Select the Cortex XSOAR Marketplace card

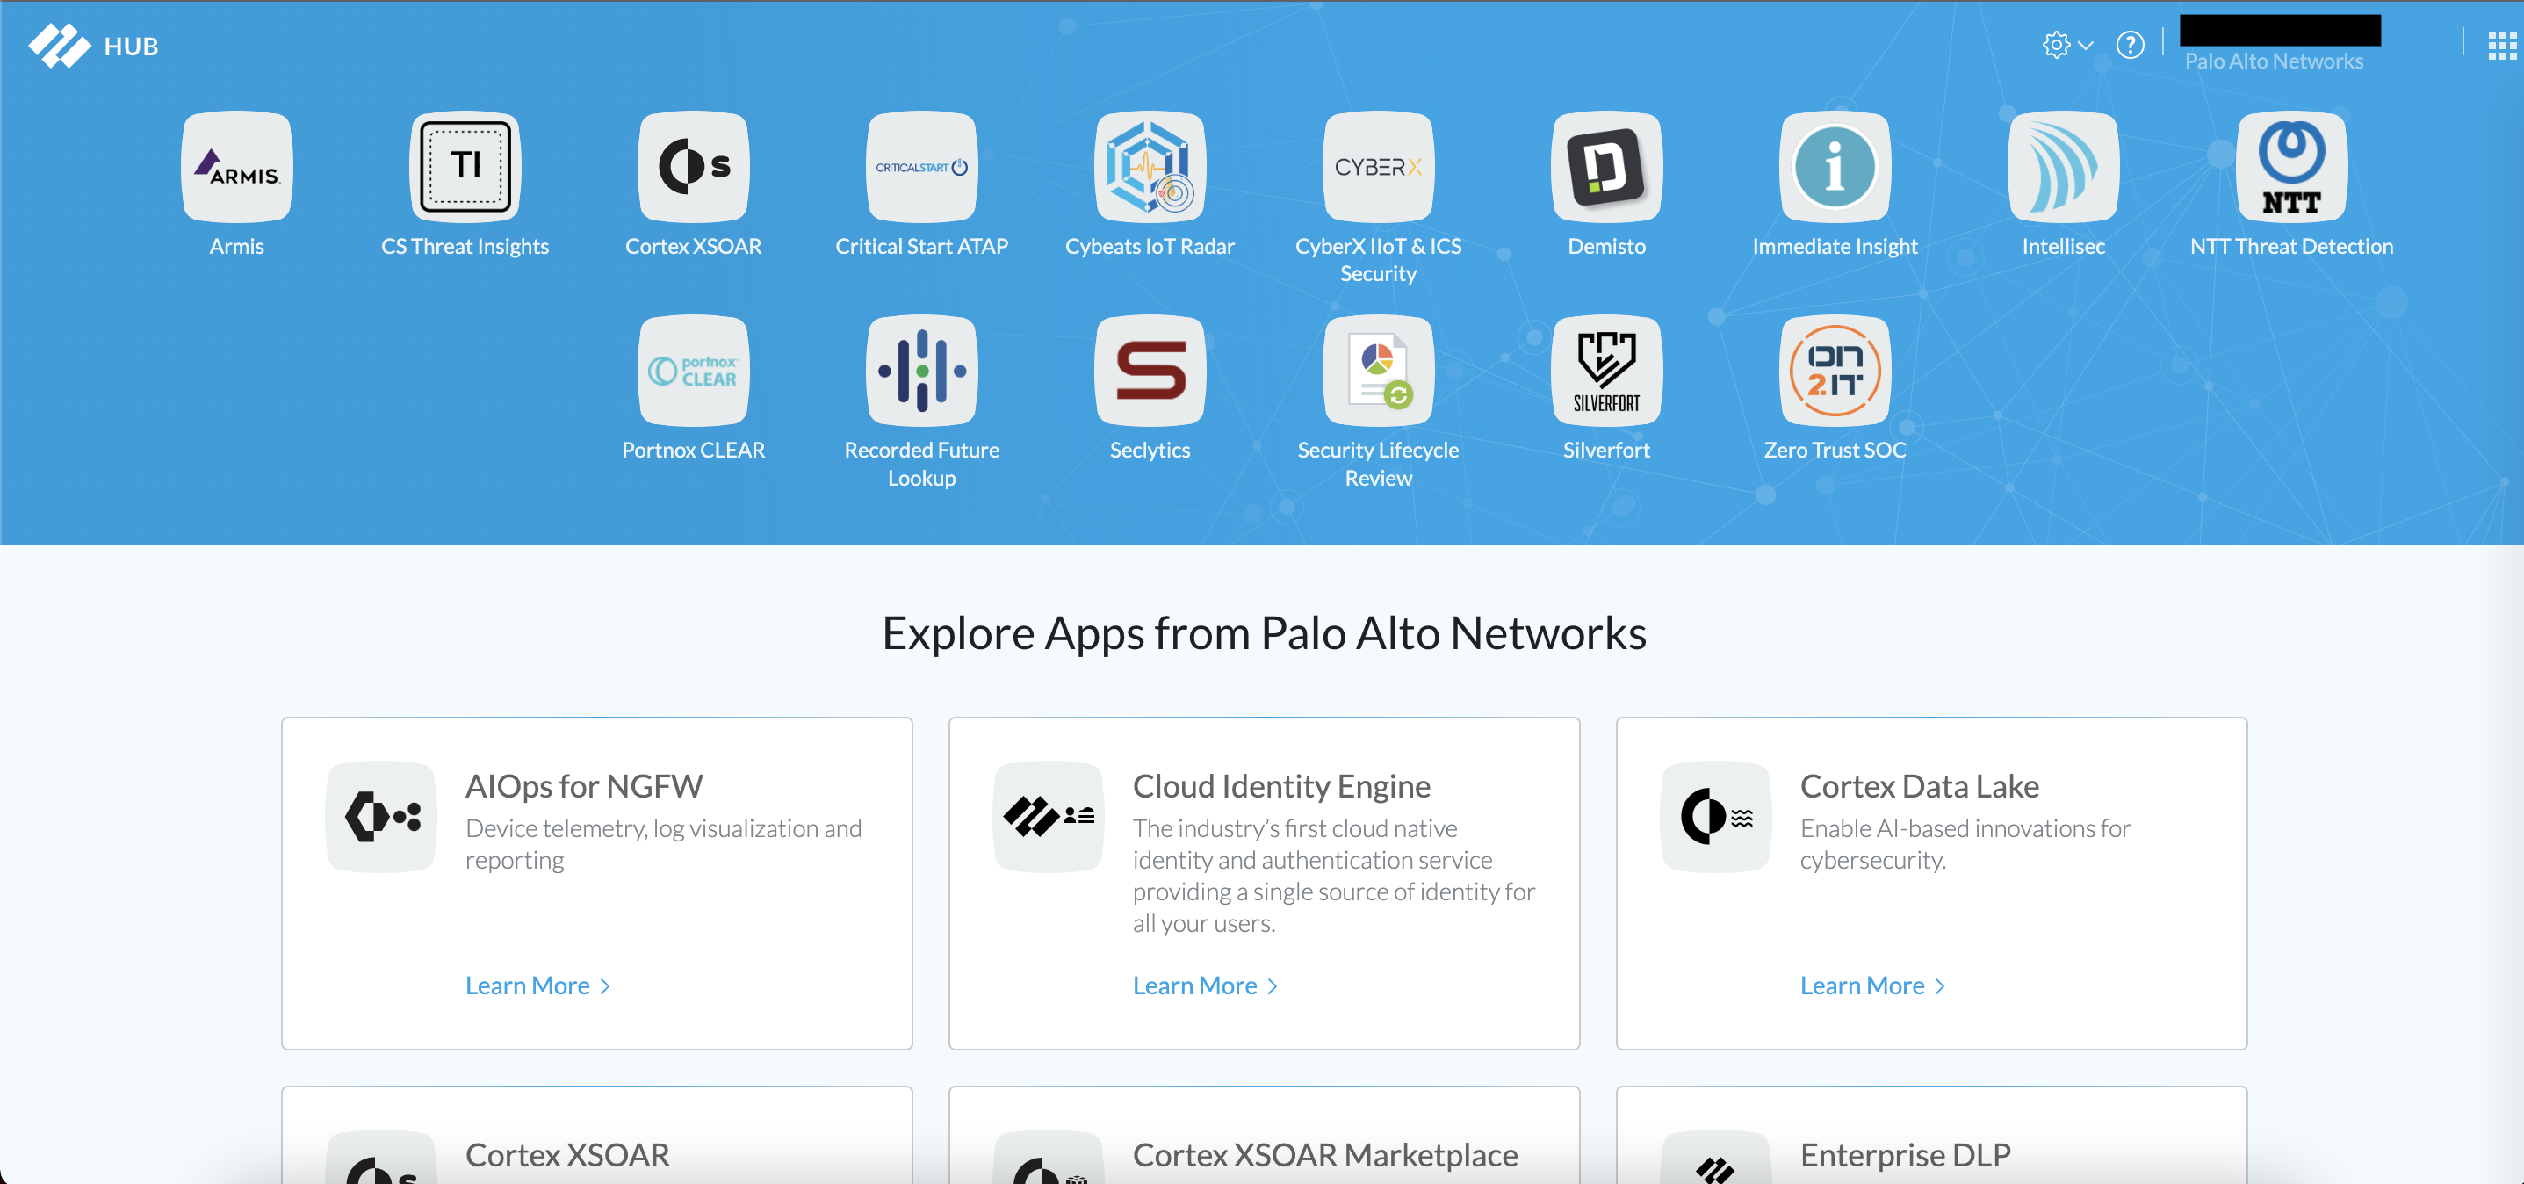point(1323,1153)
